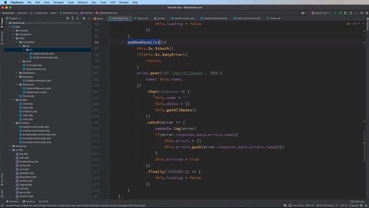Open the Refactor menu
Screen dimensions: 369x208
[x=82, y=2]
